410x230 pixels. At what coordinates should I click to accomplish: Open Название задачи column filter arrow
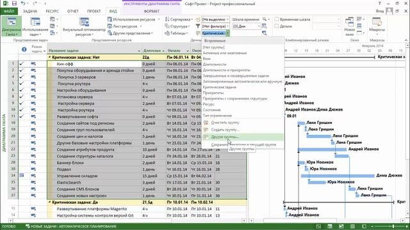click(139, 51)
